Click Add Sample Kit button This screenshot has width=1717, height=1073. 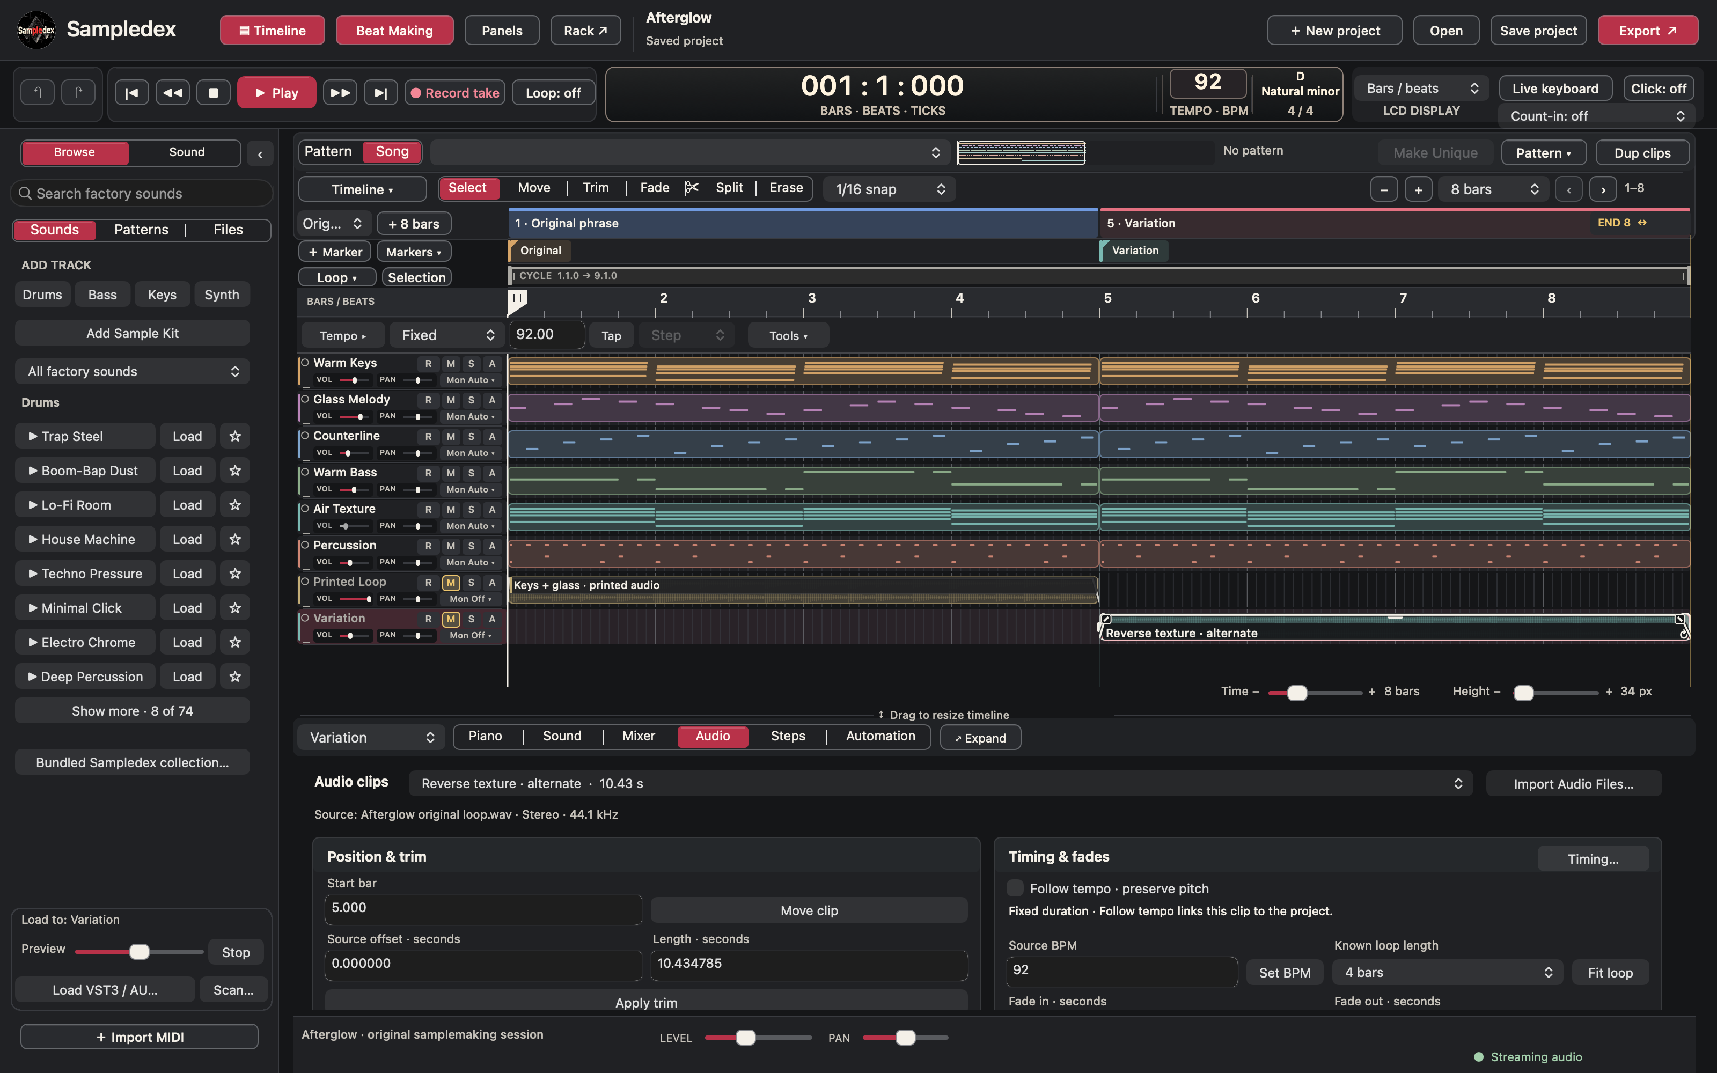133,333
